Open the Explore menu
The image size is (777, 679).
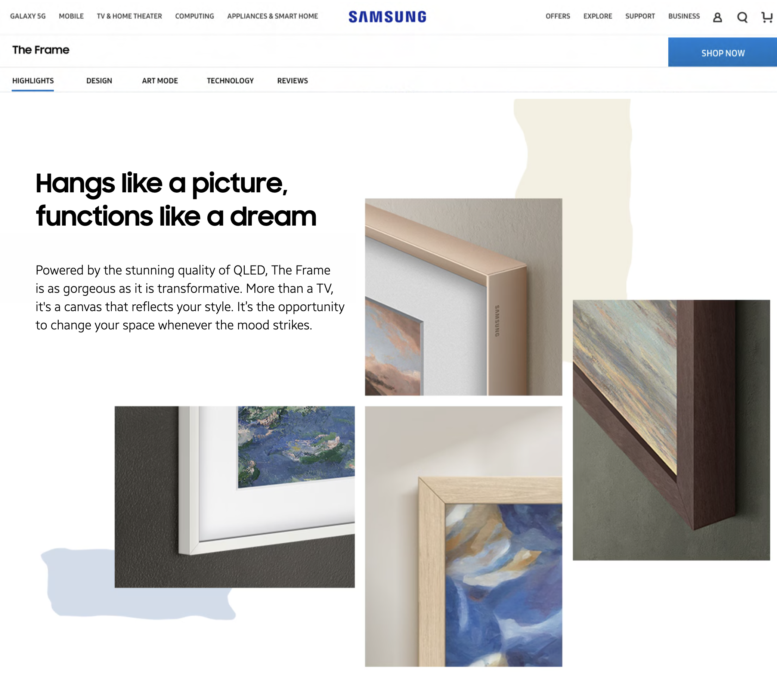(598, 16)
